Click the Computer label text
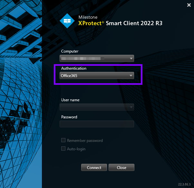Image resolution: width=194 pixels, height=188 pixels. [70, 51]
